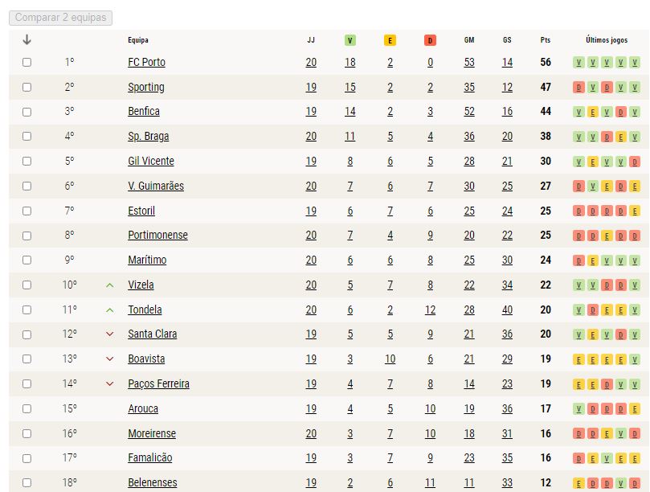The image size is (650, 492).
Task: Select the Benfica row checkbox
Action: click(x=27, y=112)
